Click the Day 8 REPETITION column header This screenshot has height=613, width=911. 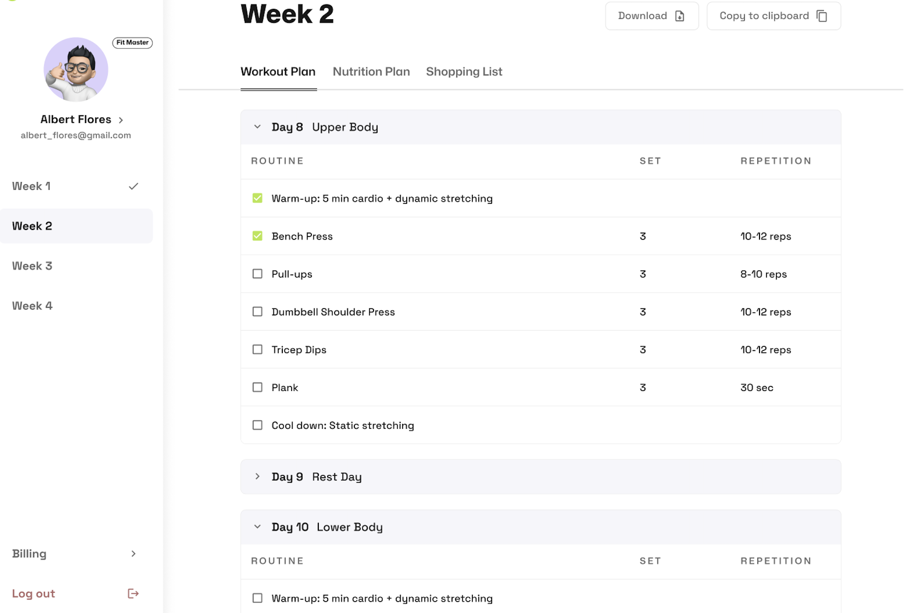click(x=776, y=161)
